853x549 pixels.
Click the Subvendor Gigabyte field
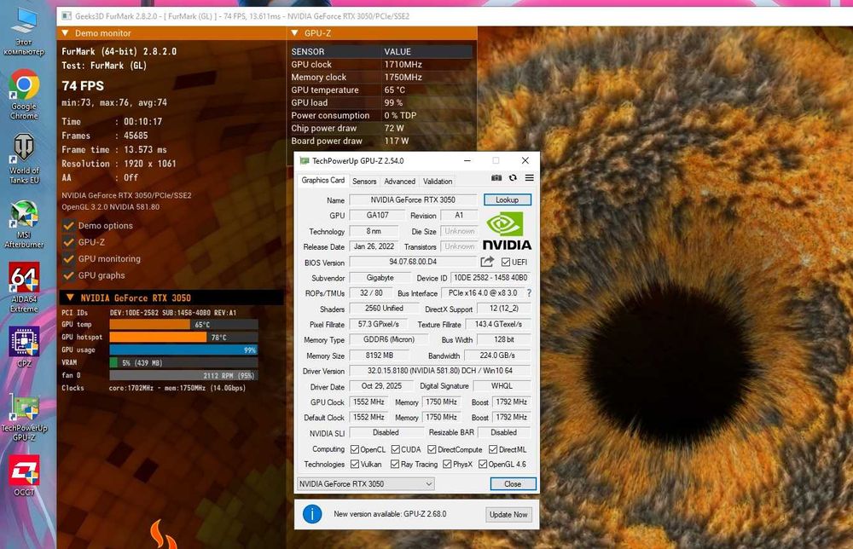click(x=380, y=278)
